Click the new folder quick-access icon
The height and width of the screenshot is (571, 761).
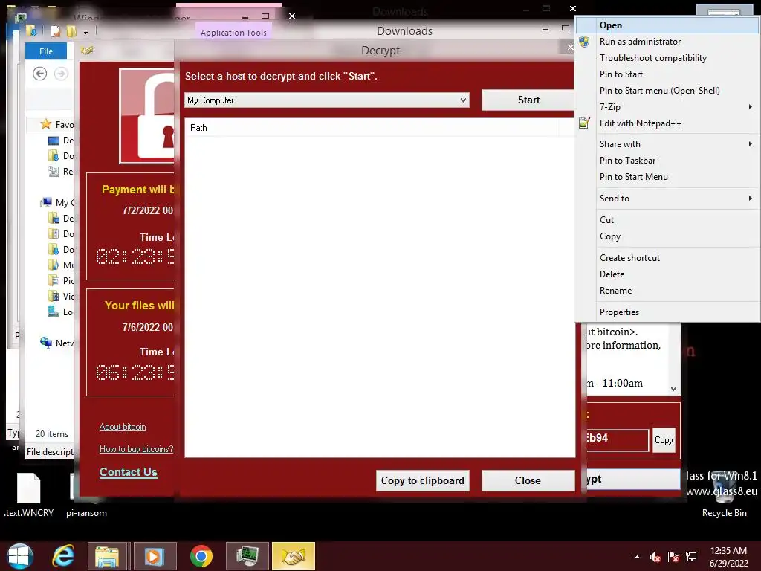(x=71, y=31)
